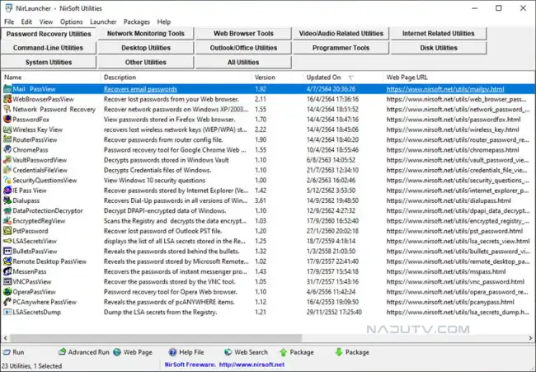Open the View menu

point(46,22)
